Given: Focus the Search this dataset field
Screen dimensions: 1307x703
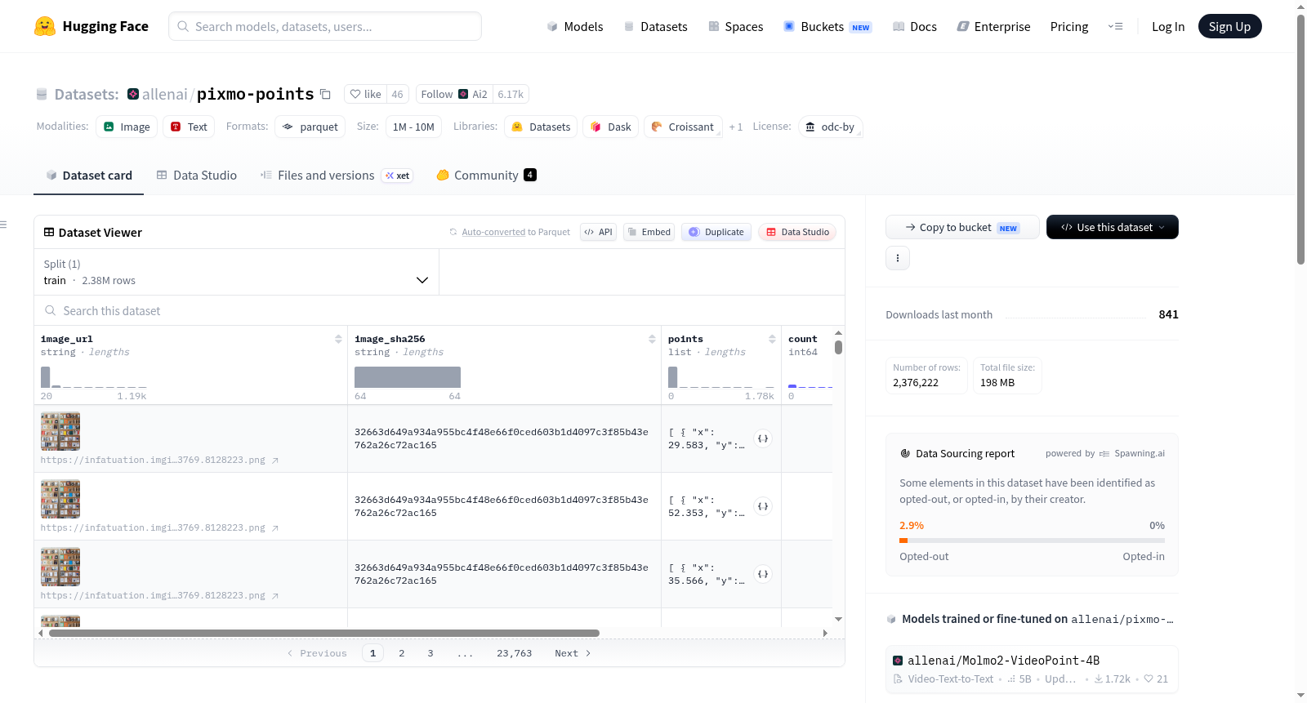Looking at the screenshot, I should (439, 310).
